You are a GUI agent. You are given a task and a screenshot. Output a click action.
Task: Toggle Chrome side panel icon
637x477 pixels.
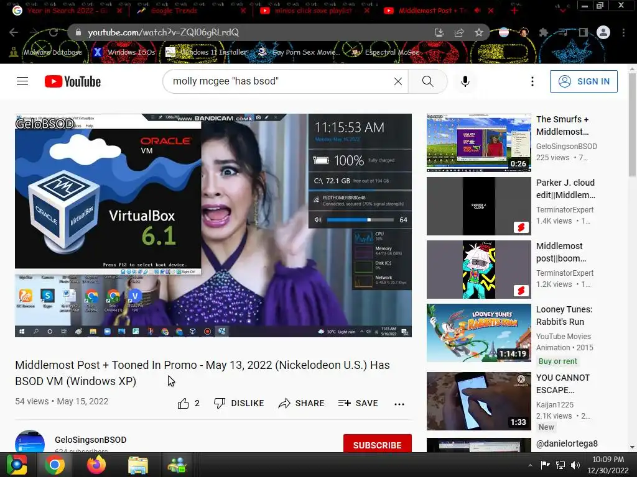583,32
